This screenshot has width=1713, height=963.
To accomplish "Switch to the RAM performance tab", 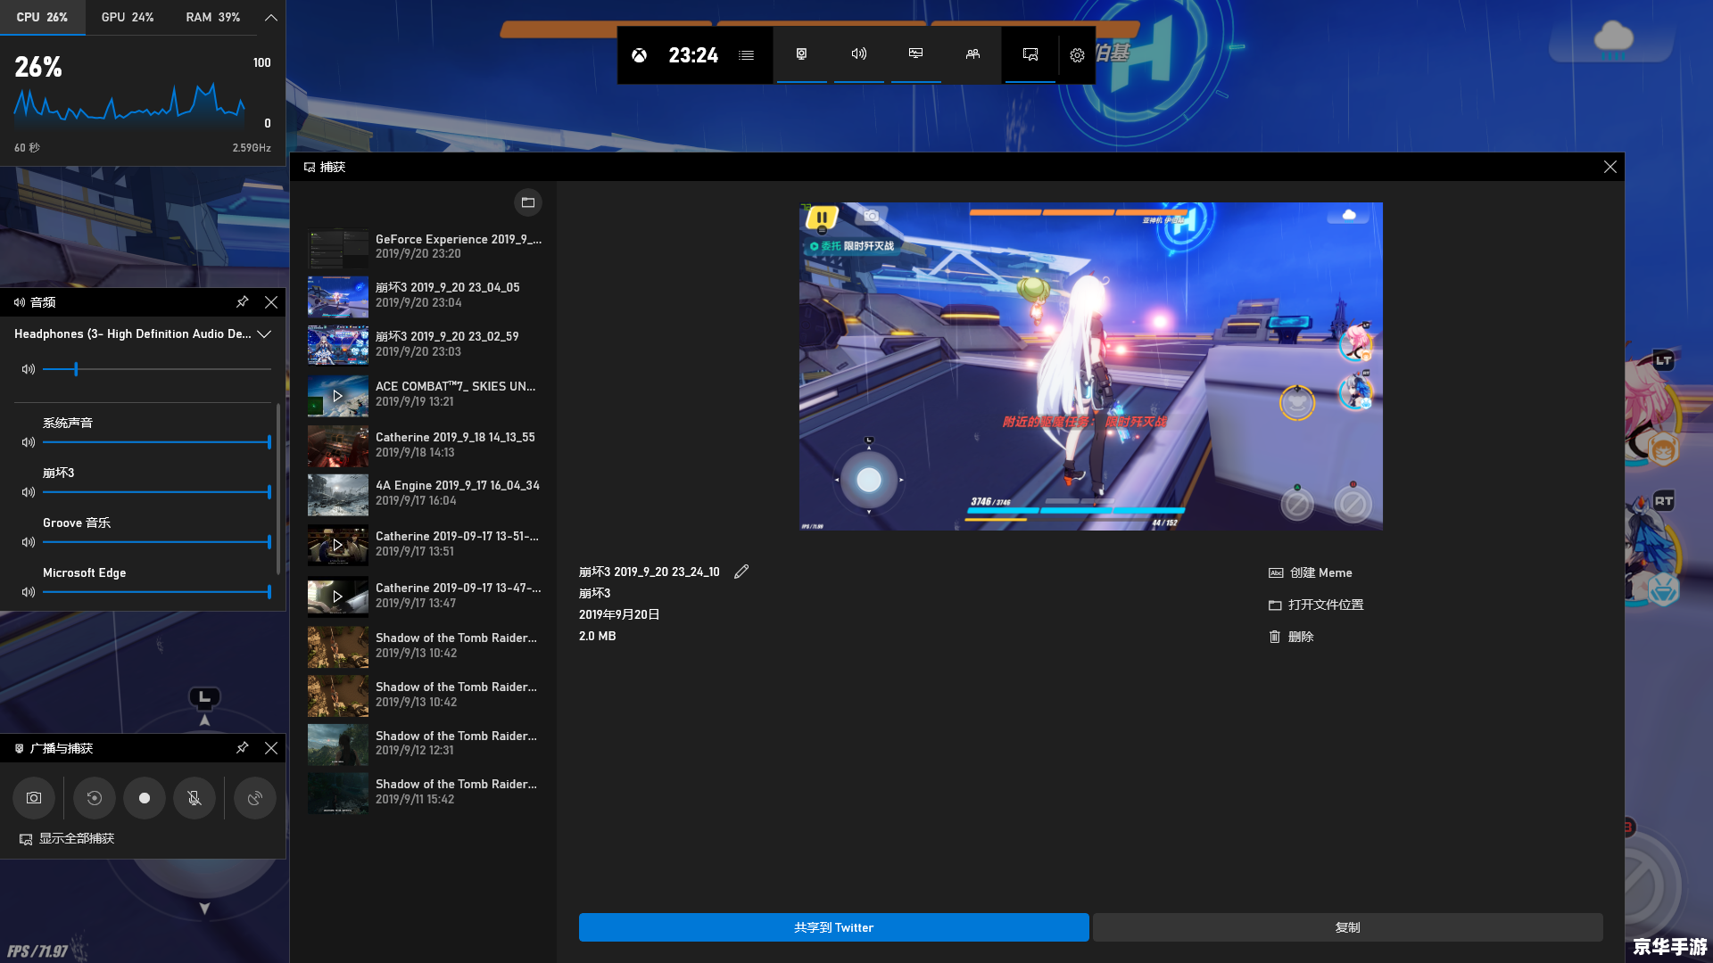I will pos(213,17).
